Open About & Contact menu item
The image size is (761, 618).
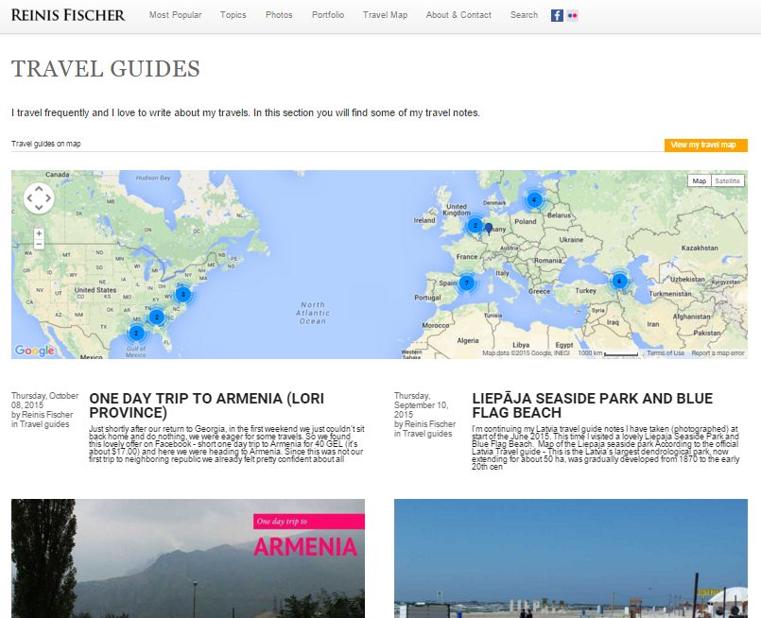[458, 15]
